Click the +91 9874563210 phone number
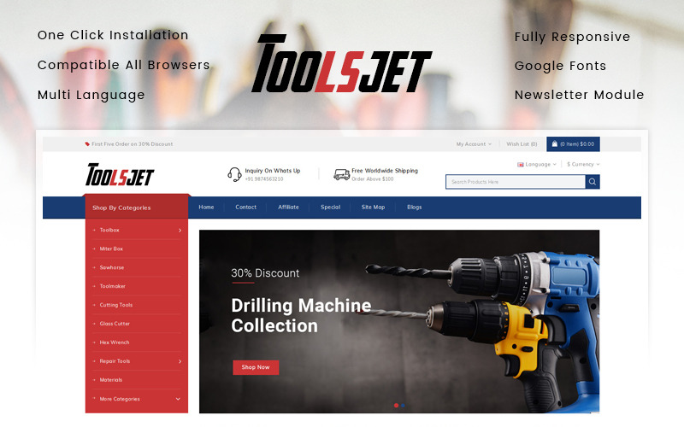The height and width of the screenshot is (427, 684). pos(264,179)
